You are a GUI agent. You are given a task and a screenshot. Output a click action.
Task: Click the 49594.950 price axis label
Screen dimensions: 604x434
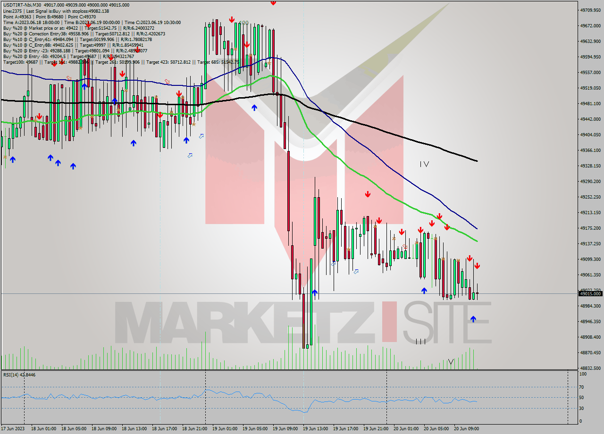point(590,57)
